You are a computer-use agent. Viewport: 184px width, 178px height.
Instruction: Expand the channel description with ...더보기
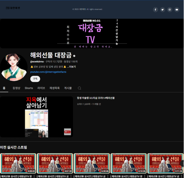click(x=71, y=67)
